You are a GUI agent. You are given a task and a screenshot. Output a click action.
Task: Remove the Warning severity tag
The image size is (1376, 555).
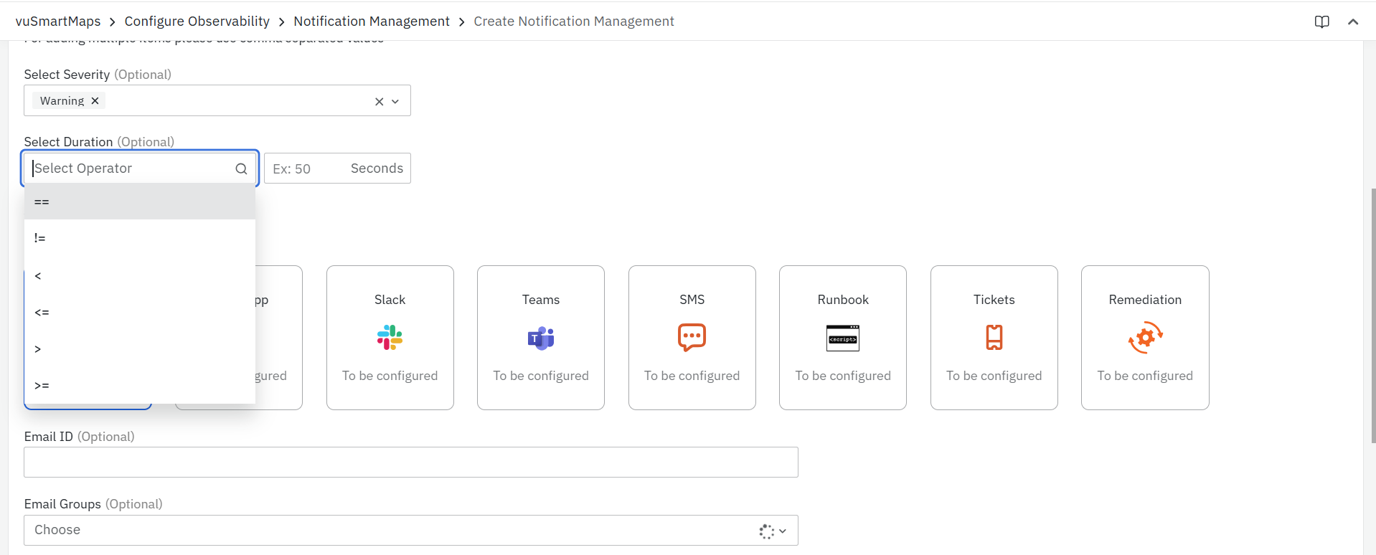(x=95, y=101)
